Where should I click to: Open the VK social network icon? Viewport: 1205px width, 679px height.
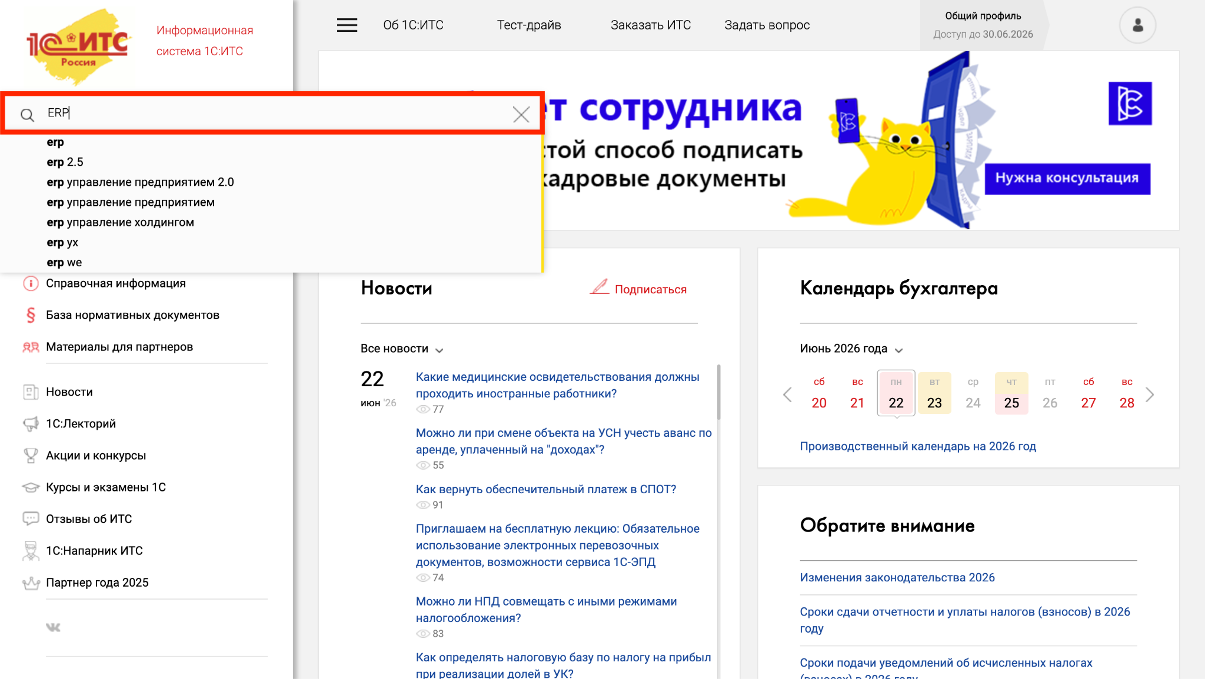coord(53,627)
